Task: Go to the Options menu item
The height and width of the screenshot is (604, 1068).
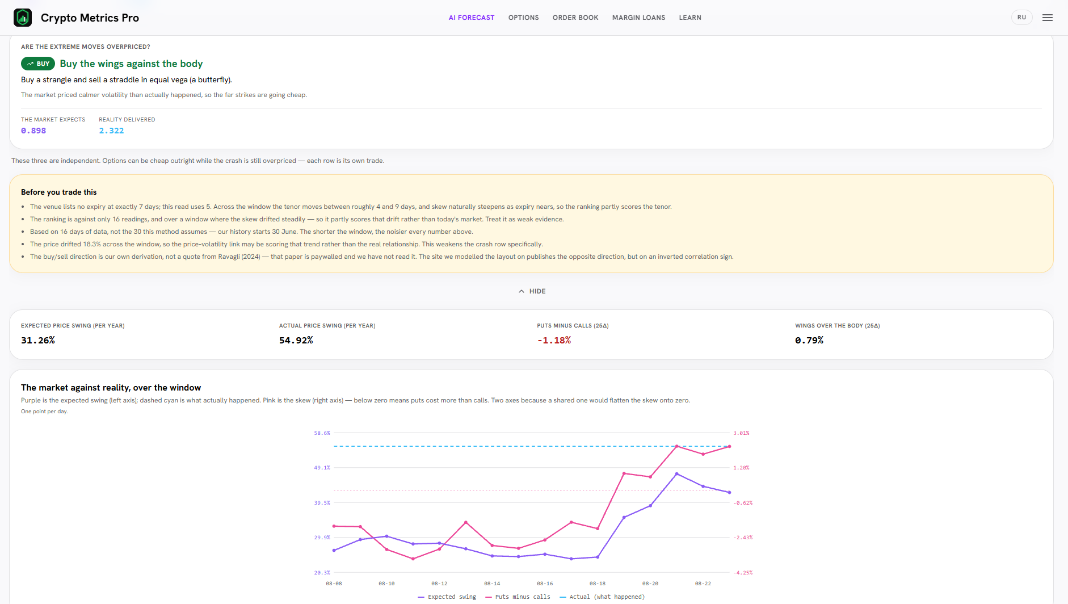Action: pos(524,18)
